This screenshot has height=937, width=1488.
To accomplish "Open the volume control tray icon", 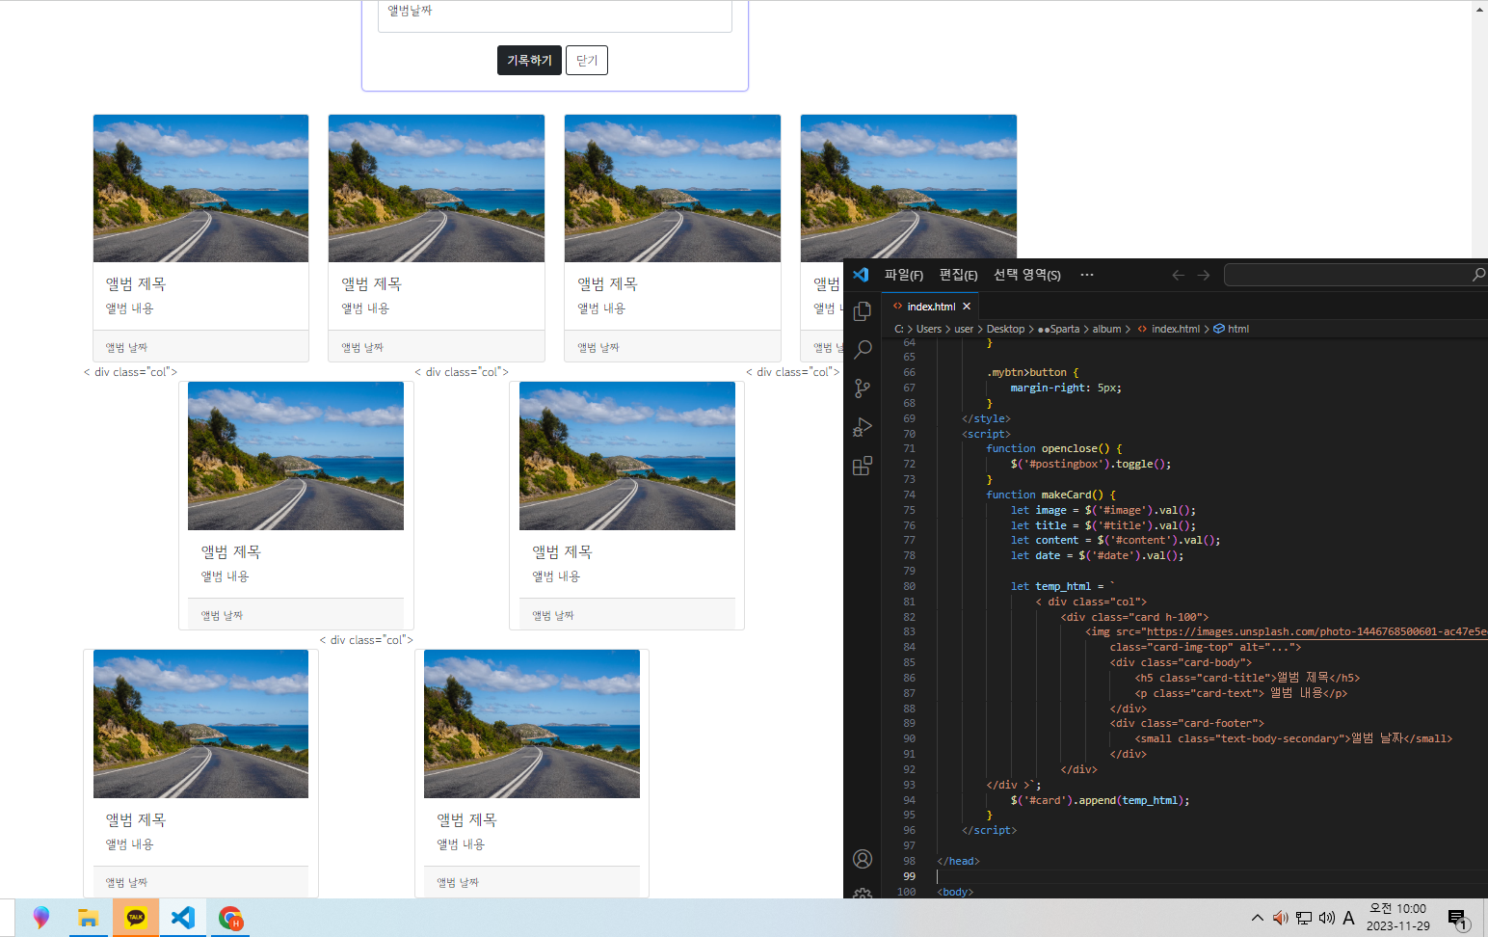I will point(1327,918).
